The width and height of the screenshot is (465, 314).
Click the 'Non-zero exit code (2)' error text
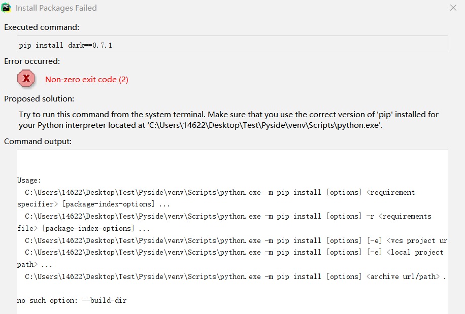click(86, 79)
